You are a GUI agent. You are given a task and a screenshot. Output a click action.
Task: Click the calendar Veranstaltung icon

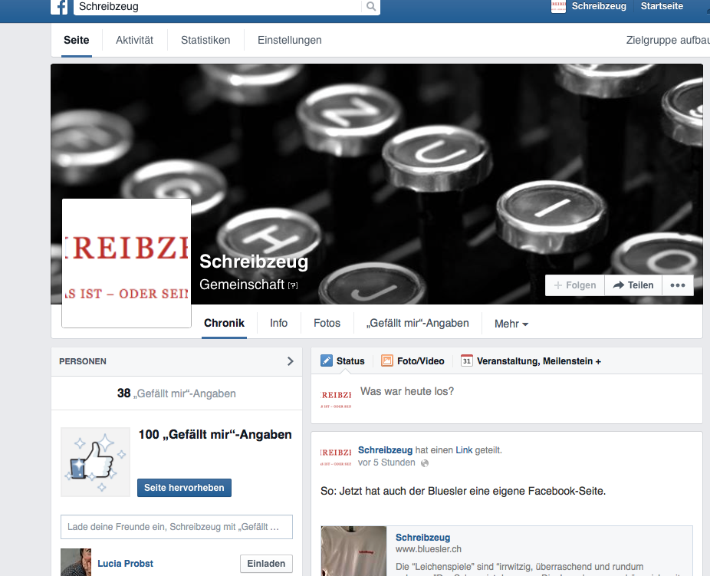pos(466,361)
